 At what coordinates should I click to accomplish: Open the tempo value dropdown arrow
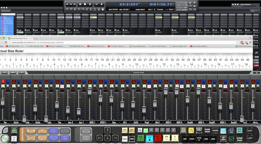click(x=174, y=10)
